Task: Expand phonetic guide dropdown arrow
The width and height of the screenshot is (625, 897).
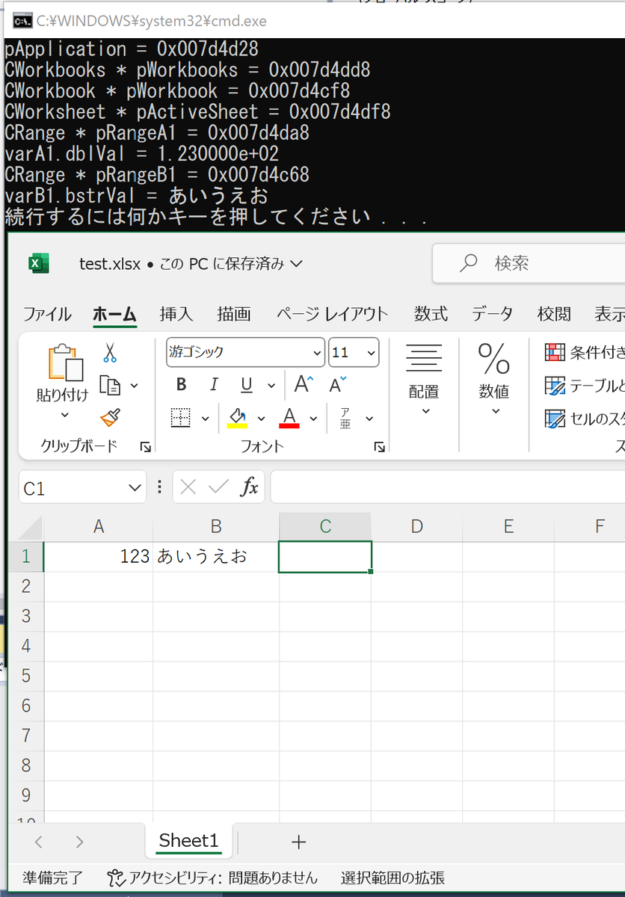Action: [369, 419]
